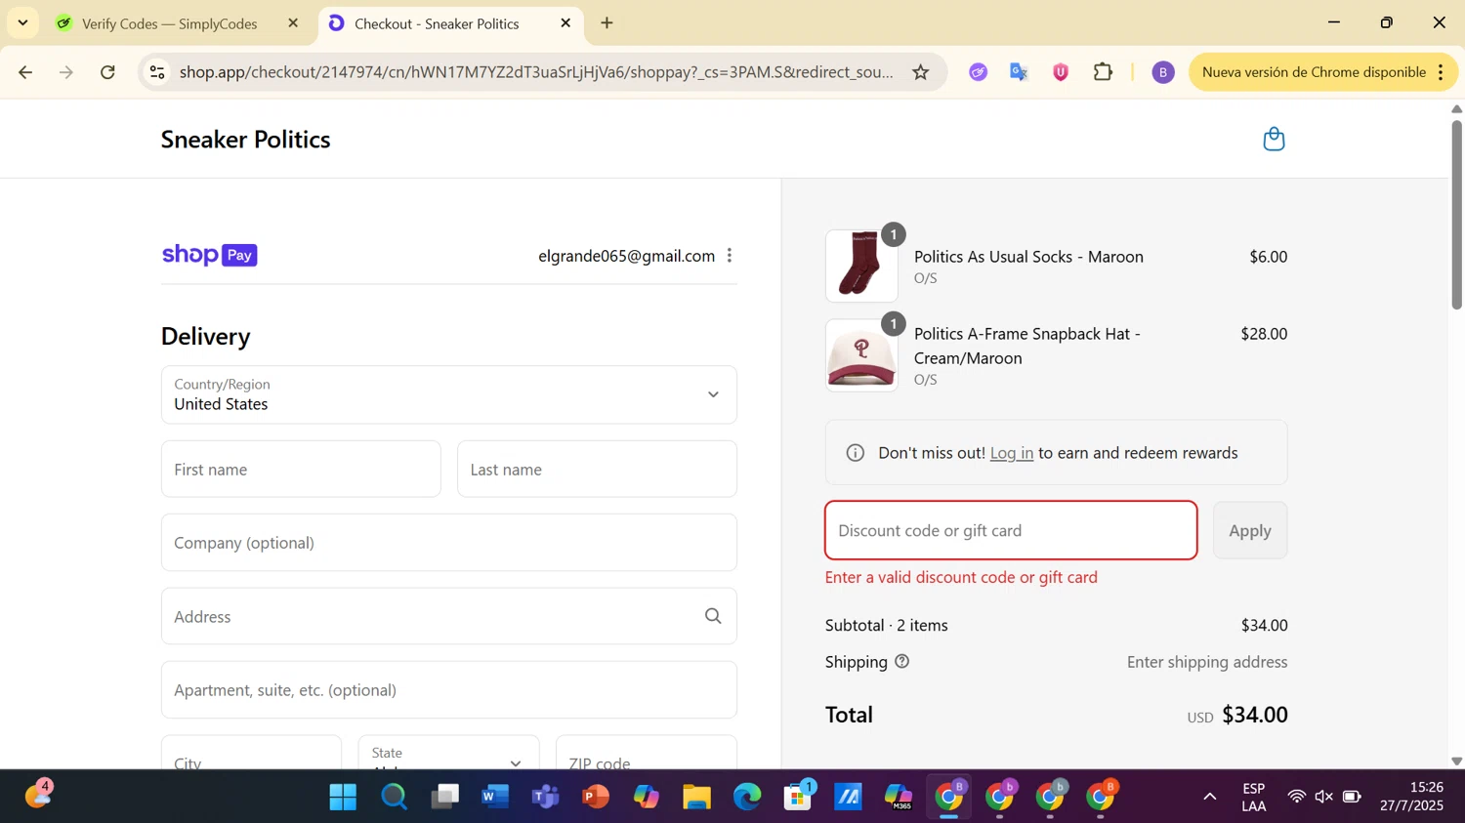Image resolution: width=1465 pixels, height=823 pixels.
Task: Focus the ZIP code field
Action: coord(647,753)
